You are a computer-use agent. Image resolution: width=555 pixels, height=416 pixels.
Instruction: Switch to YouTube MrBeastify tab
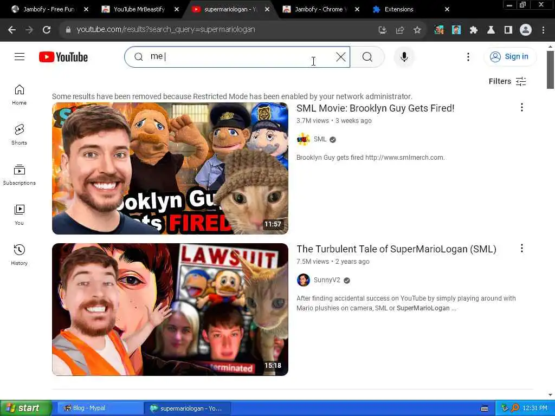138,9
